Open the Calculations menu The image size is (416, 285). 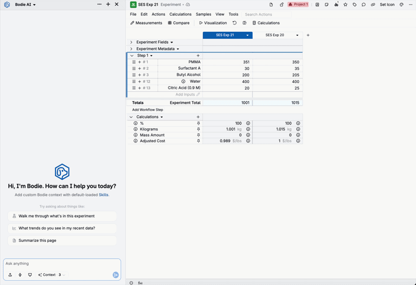pos(180,15)
